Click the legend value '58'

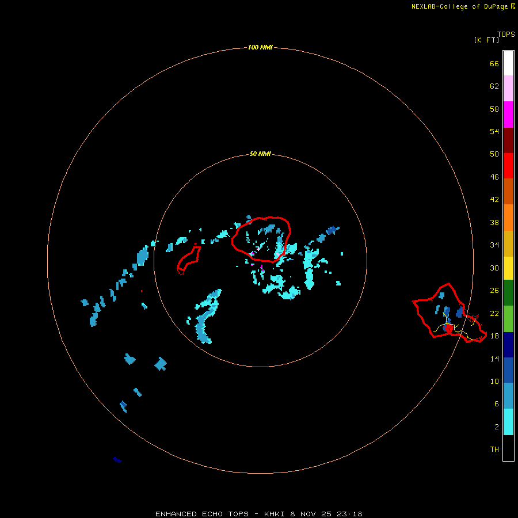494,109
